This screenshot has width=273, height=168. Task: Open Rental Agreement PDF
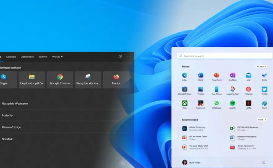click(243, 147)
